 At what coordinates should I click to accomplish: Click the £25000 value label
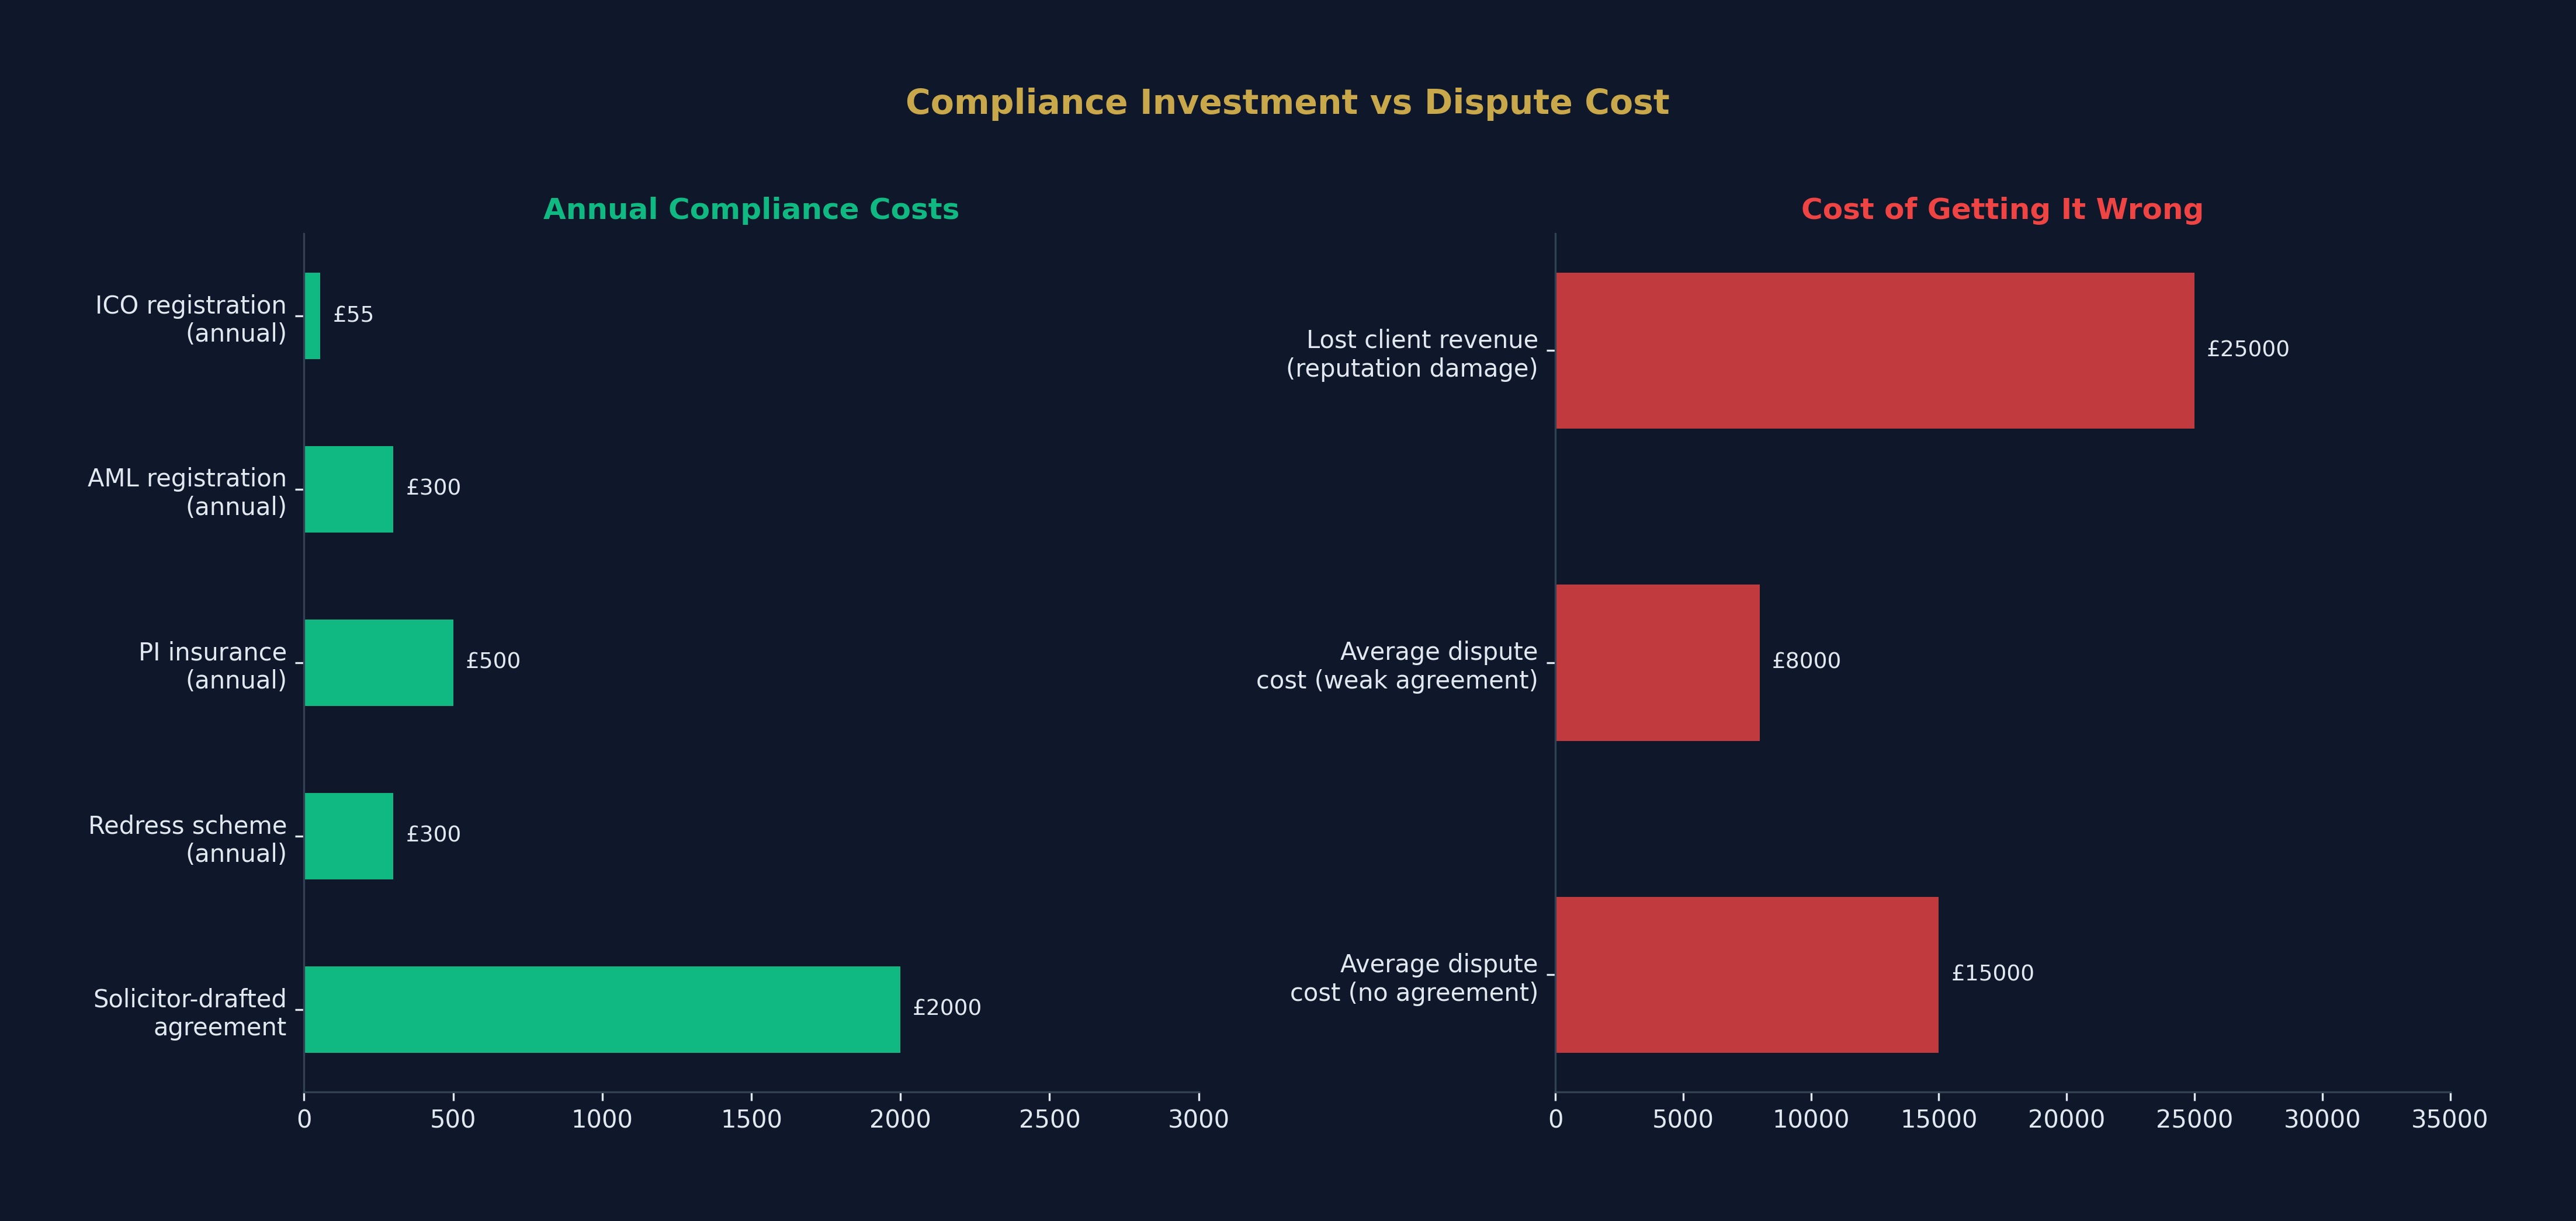coord(2248,350)
